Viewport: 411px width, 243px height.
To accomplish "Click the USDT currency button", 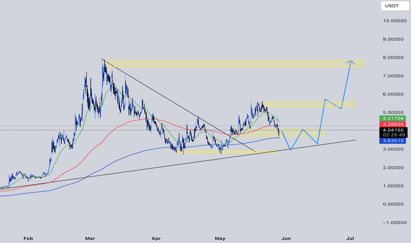I will [x=395, y=6].
